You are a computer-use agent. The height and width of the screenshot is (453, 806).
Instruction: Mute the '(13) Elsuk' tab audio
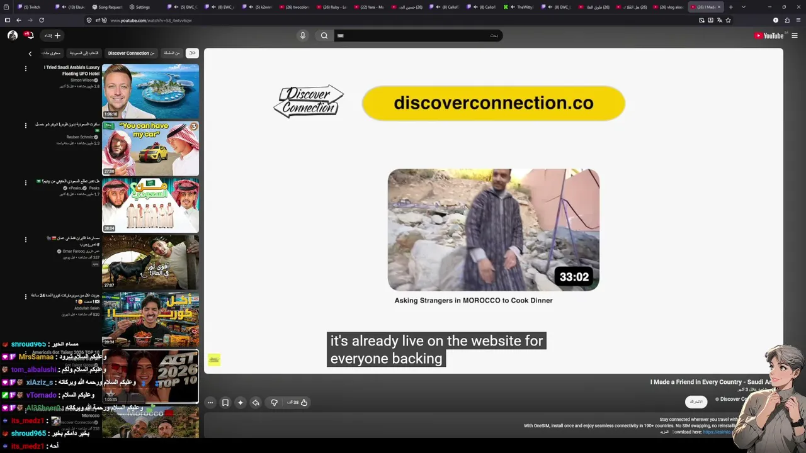(65, 7)
